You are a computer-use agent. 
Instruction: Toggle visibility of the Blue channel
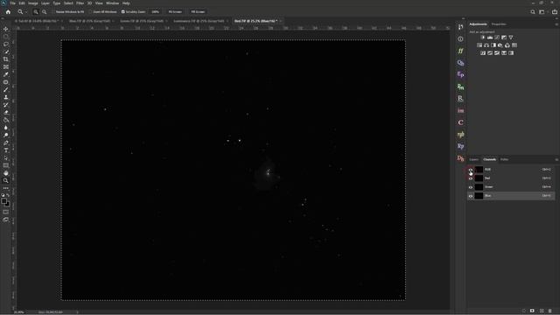click(x=471, y=196)
